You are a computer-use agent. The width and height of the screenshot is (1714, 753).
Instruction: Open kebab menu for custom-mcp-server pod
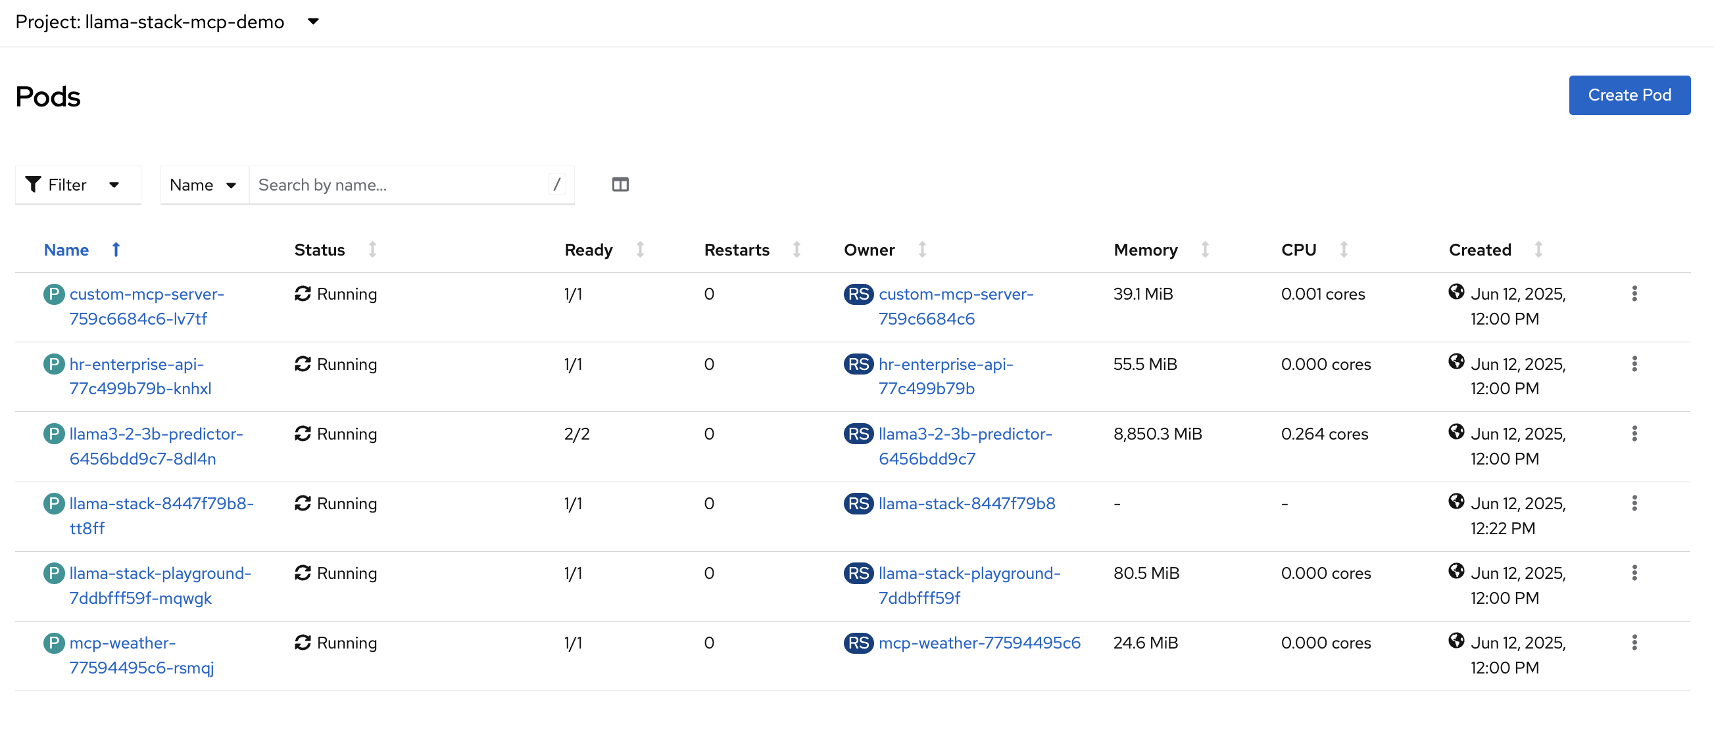click(1634, 294)
